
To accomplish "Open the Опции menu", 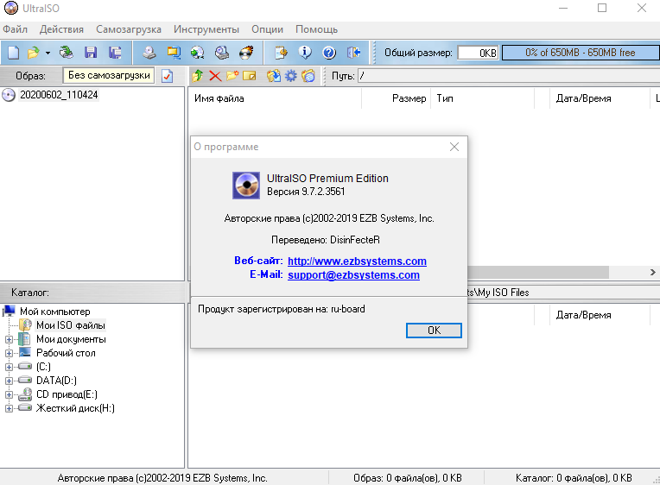I will pos(267,29).
